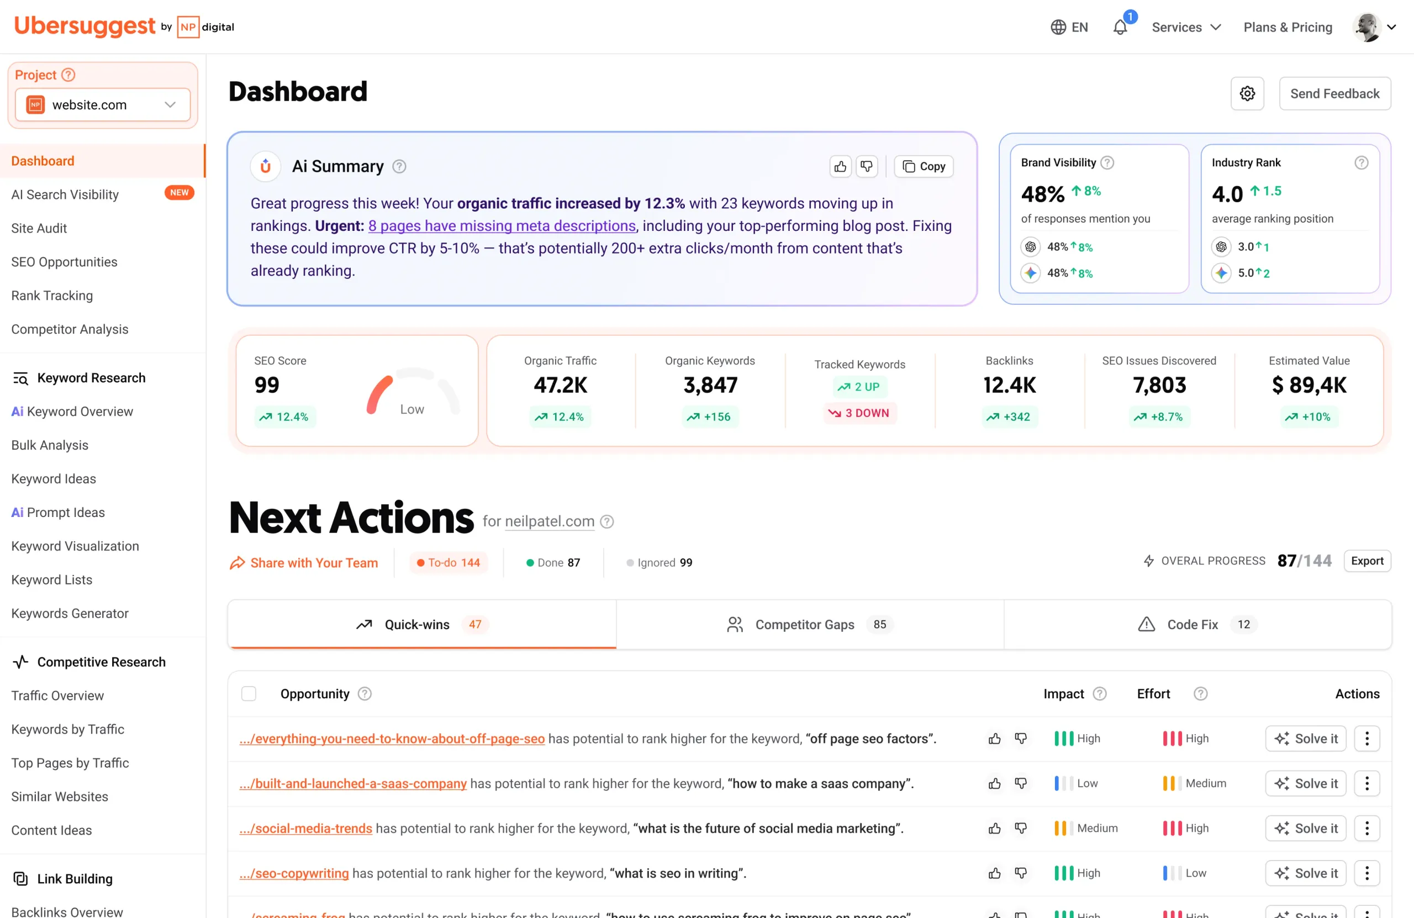Filter by Ignored 99
The image size is (1414, 918).
659,563
